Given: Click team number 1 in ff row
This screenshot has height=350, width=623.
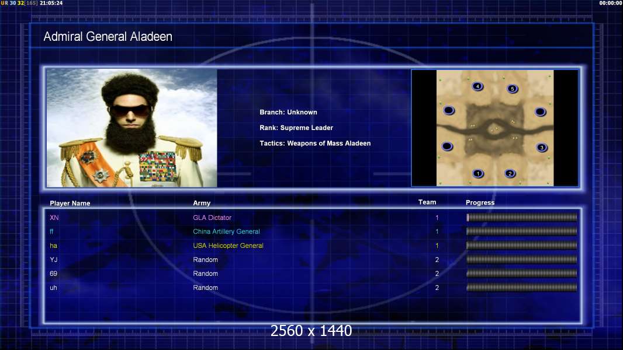Looking at the screenshot, I should [437, 232].
